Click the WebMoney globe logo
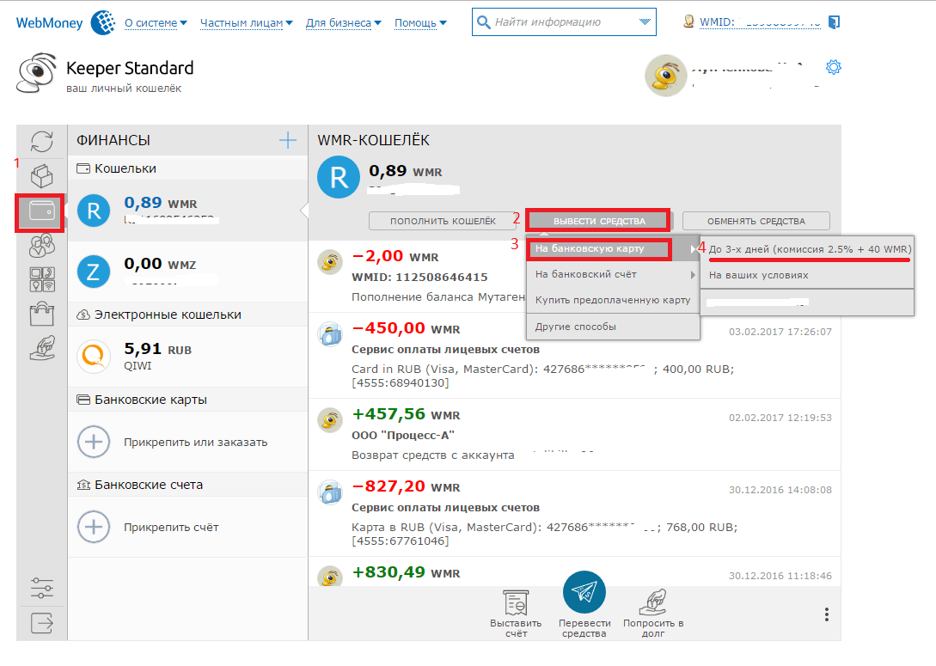 click(x=103, y=22)
